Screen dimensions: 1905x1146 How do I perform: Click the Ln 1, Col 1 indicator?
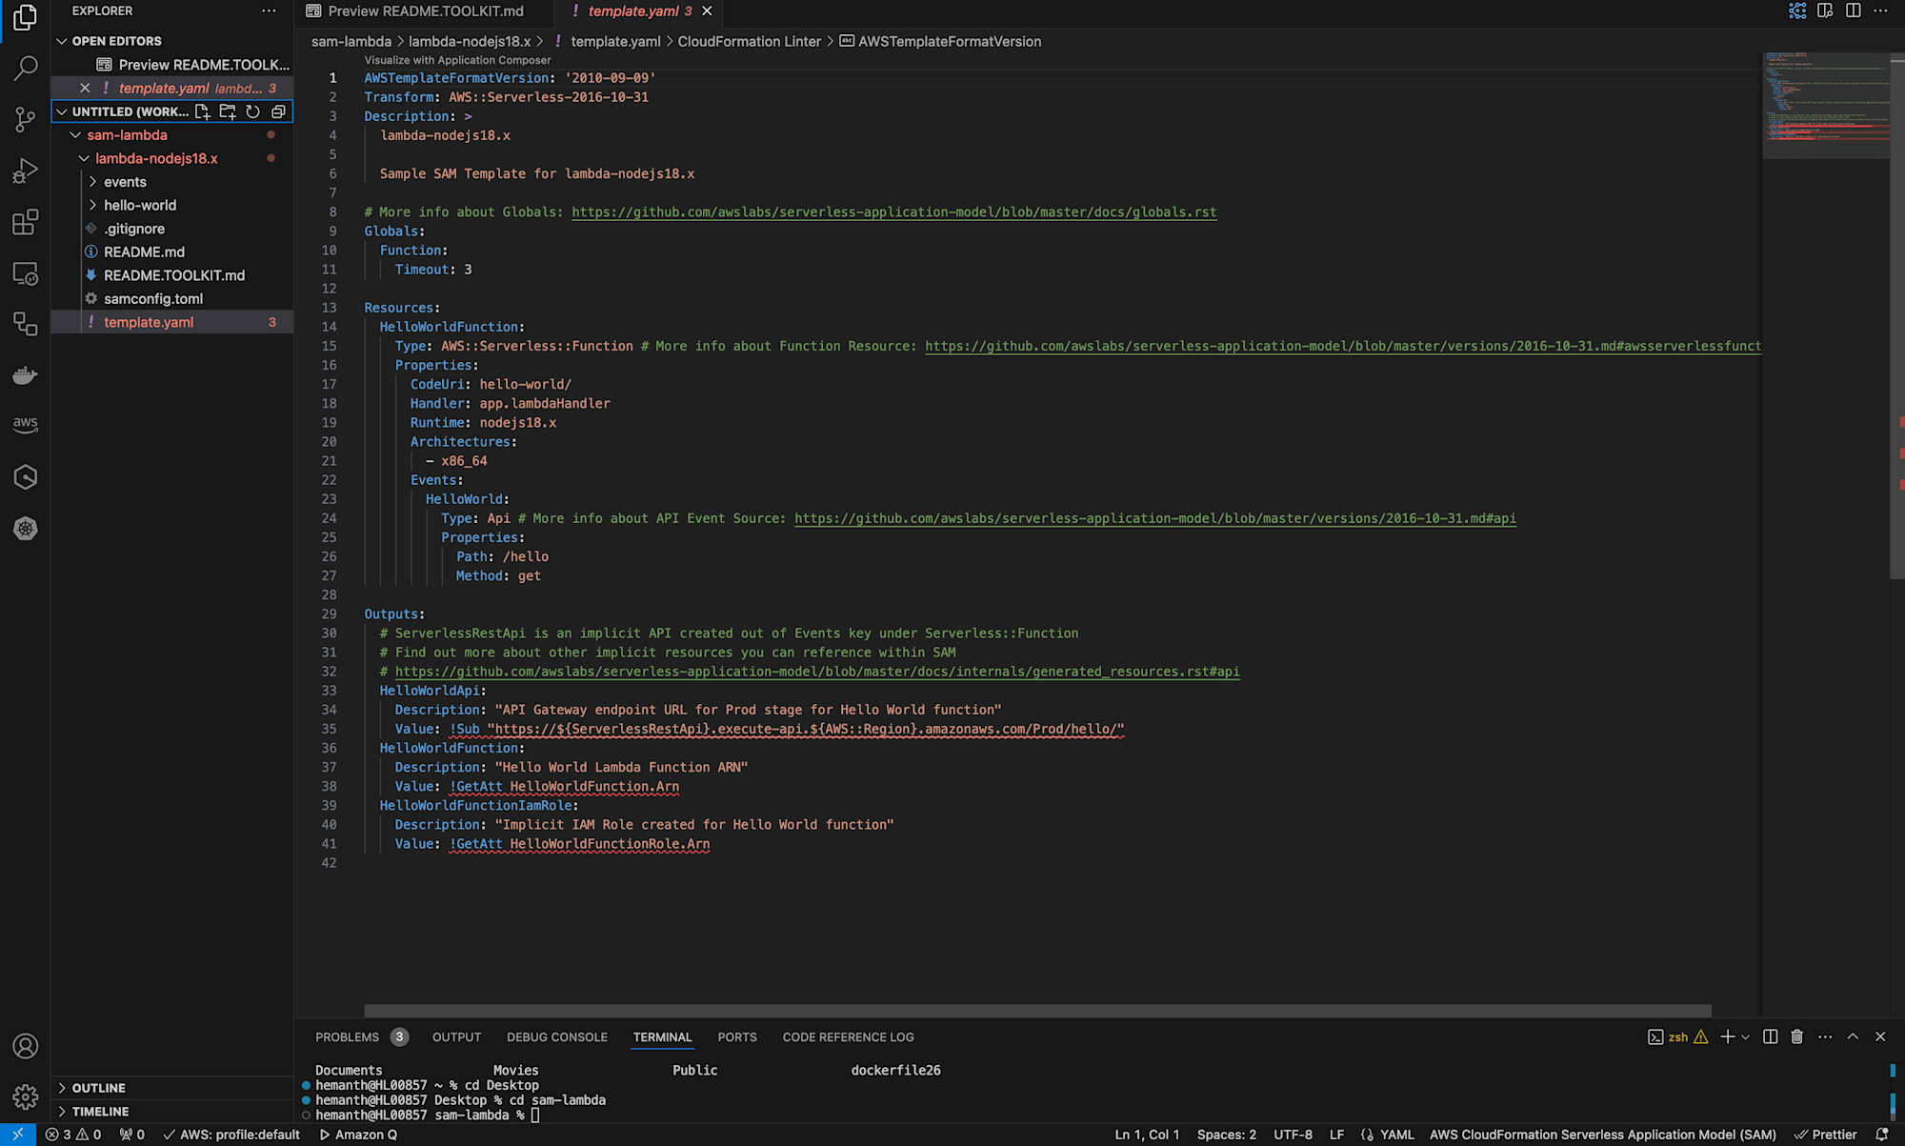pyautogui.click(x=1147, y=1135)
